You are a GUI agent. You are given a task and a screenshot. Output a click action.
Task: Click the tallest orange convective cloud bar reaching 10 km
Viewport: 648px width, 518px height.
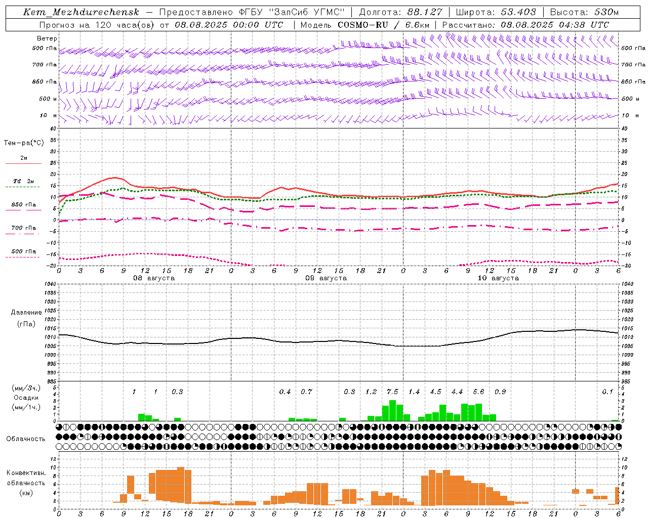pos(181,485)
